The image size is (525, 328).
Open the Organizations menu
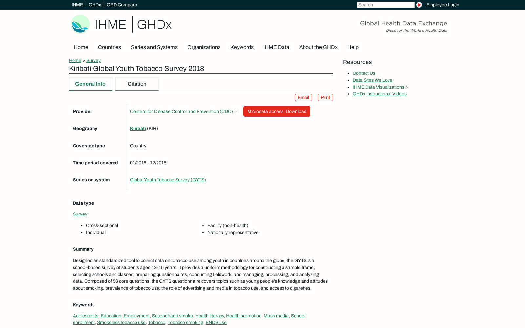coord(204,47)
